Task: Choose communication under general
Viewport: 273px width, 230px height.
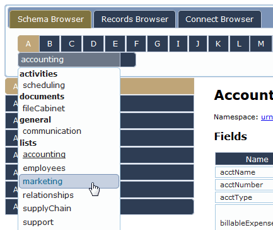Action: coord(52,131)
